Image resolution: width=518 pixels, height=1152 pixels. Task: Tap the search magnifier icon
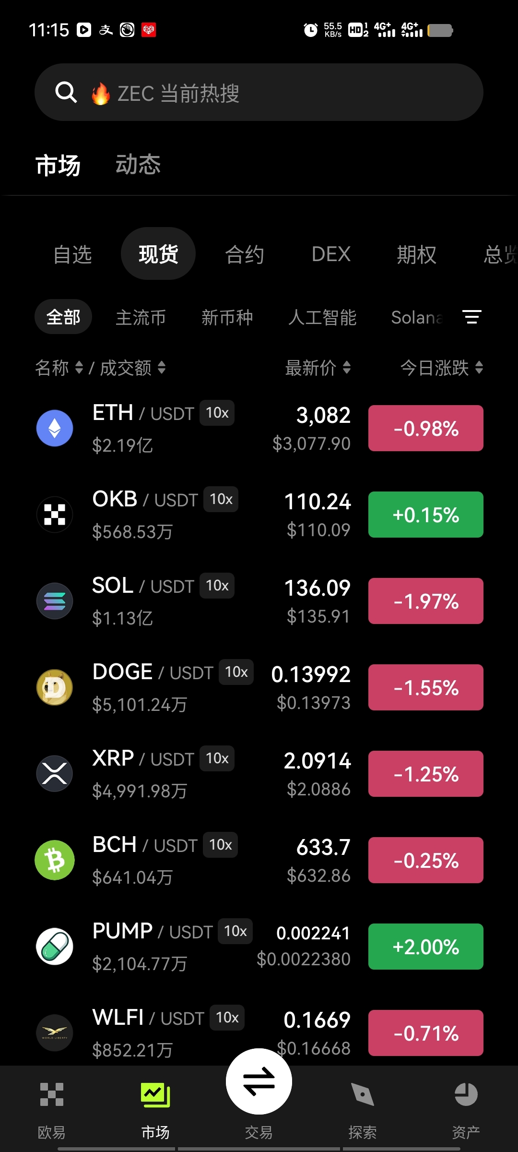[x=66, y=92]
